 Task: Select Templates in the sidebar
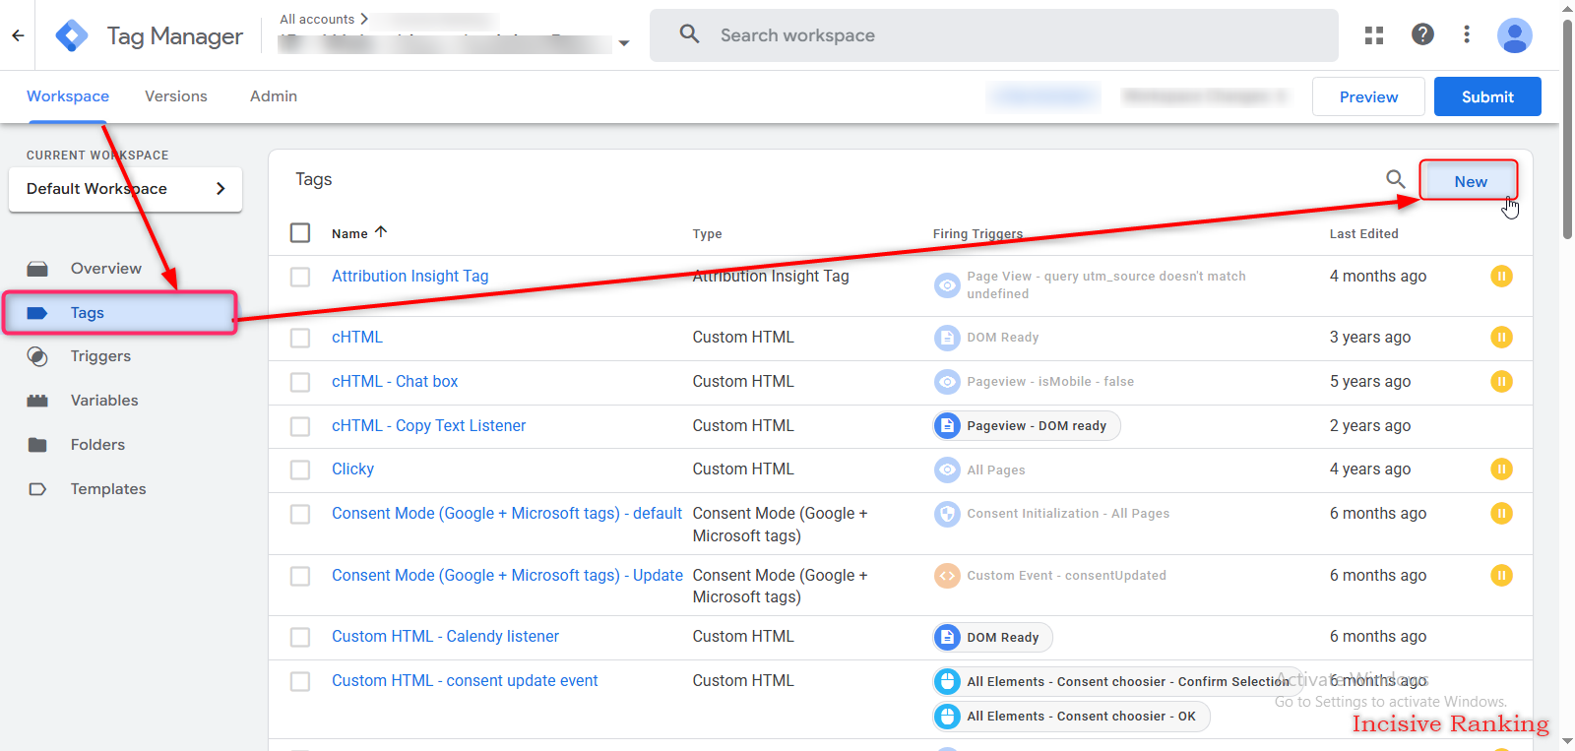point(108,489)
